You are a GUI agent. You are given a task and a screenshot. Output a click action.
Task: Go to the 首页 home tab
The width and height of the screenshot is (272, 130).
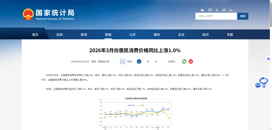[x=35, y=35]
